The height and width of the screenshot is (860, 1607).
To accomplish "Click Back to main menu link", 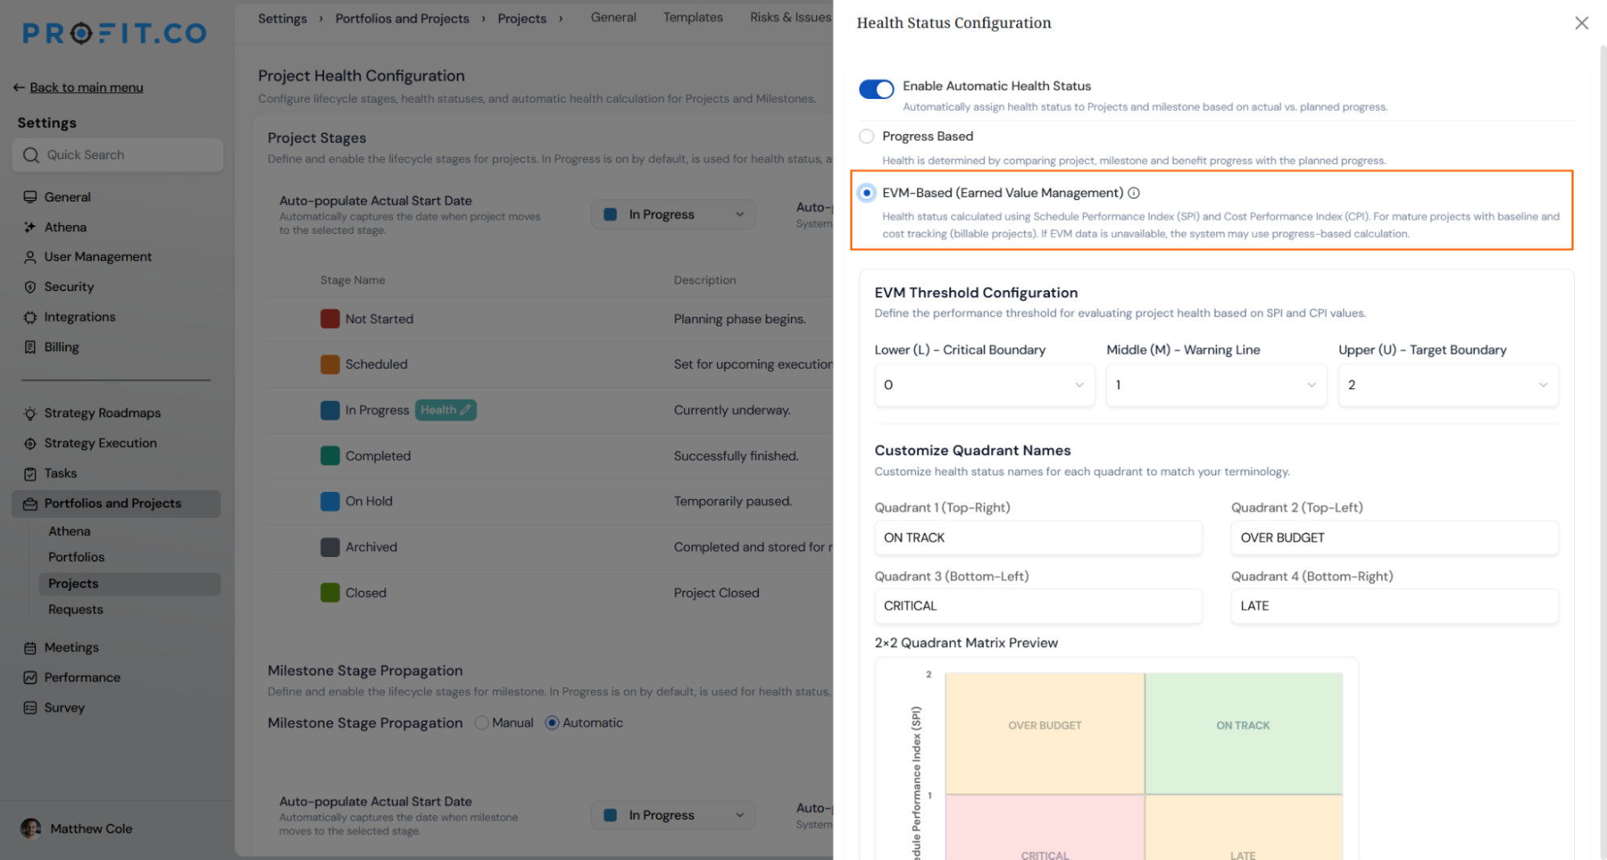I will point(86,88).
